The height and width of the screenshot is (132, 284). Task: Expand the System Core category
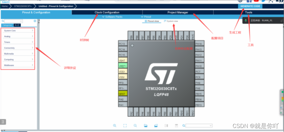coord(19,31)
